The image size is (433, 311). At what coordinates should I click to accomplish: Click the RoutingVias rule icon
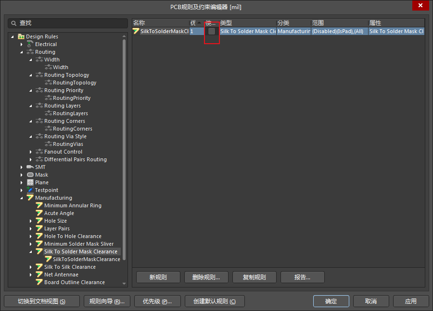click(x=48, y=144)
